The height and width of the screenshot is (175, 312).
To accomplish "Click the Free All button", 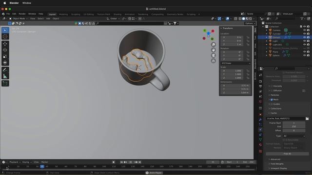I will point(287,154).
